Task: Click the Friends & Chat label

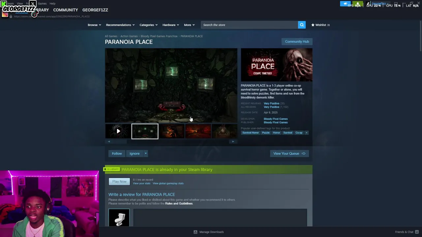Action: click(x=404, y=232)
